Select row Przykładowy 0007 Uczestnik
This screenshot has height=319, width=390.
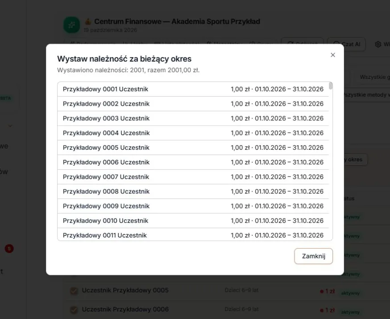193,177
